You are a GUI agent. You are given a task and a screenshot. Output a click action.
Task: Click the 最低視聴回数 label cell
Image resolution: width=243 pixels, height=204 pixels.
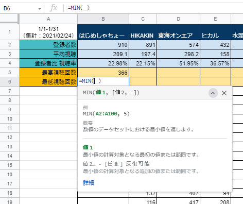coord(48,82)
